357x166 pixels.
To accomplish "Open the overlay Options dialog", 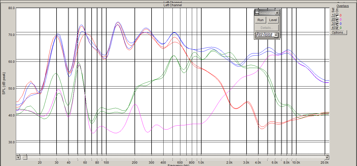I will tap(339, 33).
